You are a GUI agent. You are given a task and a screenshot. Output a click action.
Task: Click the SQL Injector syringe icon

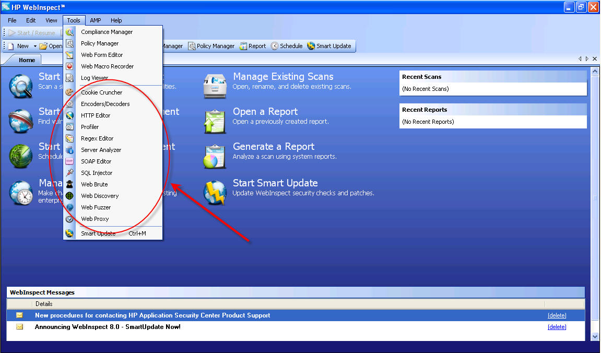69,173
